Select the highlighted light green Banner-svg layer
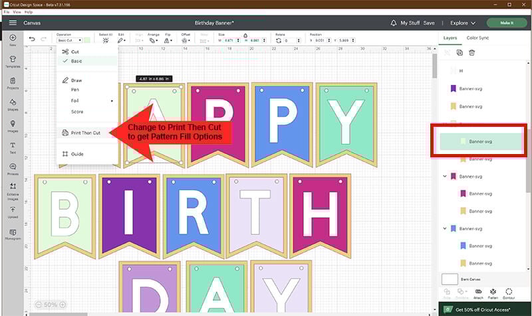Viewport: 532px width, 316px height. [x=480, y=141]
